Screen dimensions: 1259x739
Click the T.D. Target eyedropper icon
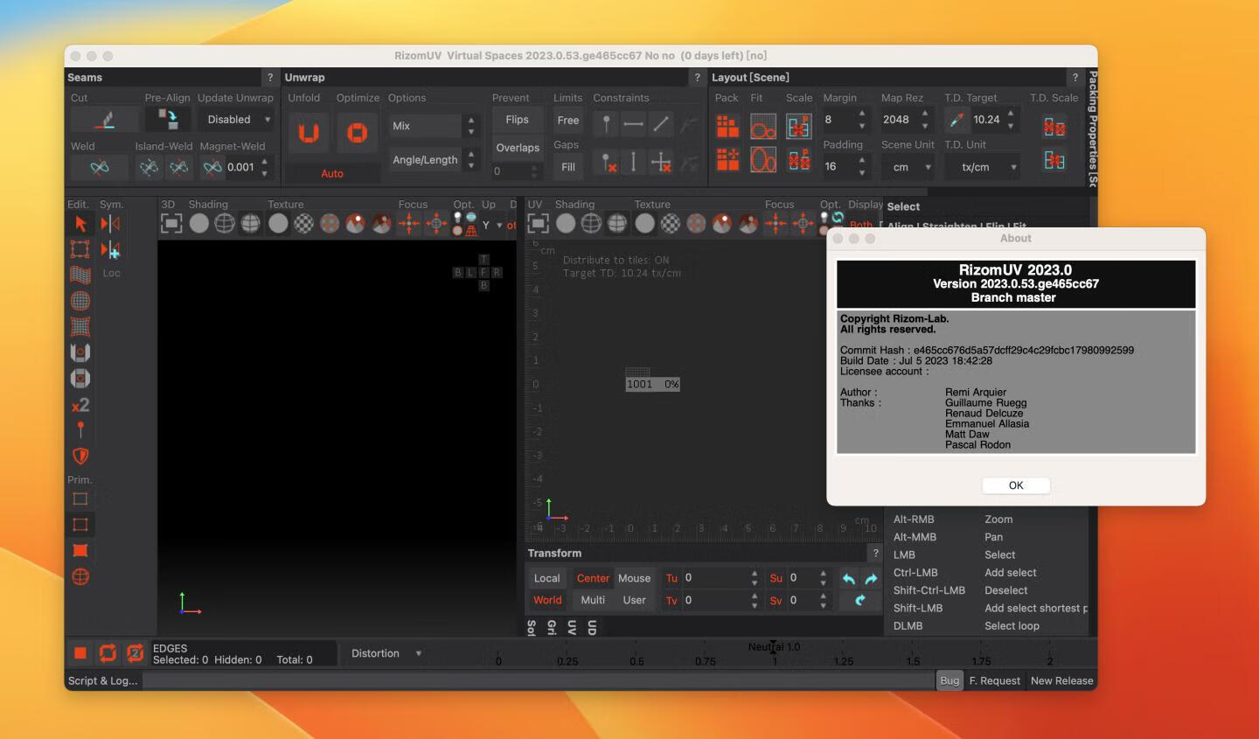tap(956, 120)
